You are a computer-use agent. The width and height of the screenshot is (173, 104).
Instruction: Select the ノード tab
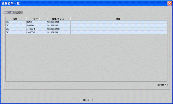pyautogui.click(x=9, y=12)
